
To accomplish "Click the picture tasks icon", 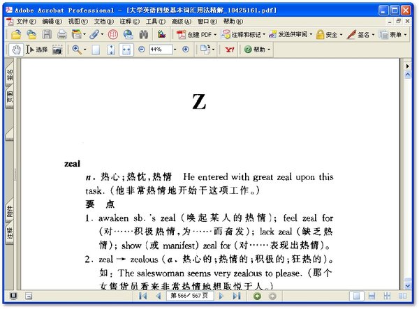I will [x=161, y=34].
